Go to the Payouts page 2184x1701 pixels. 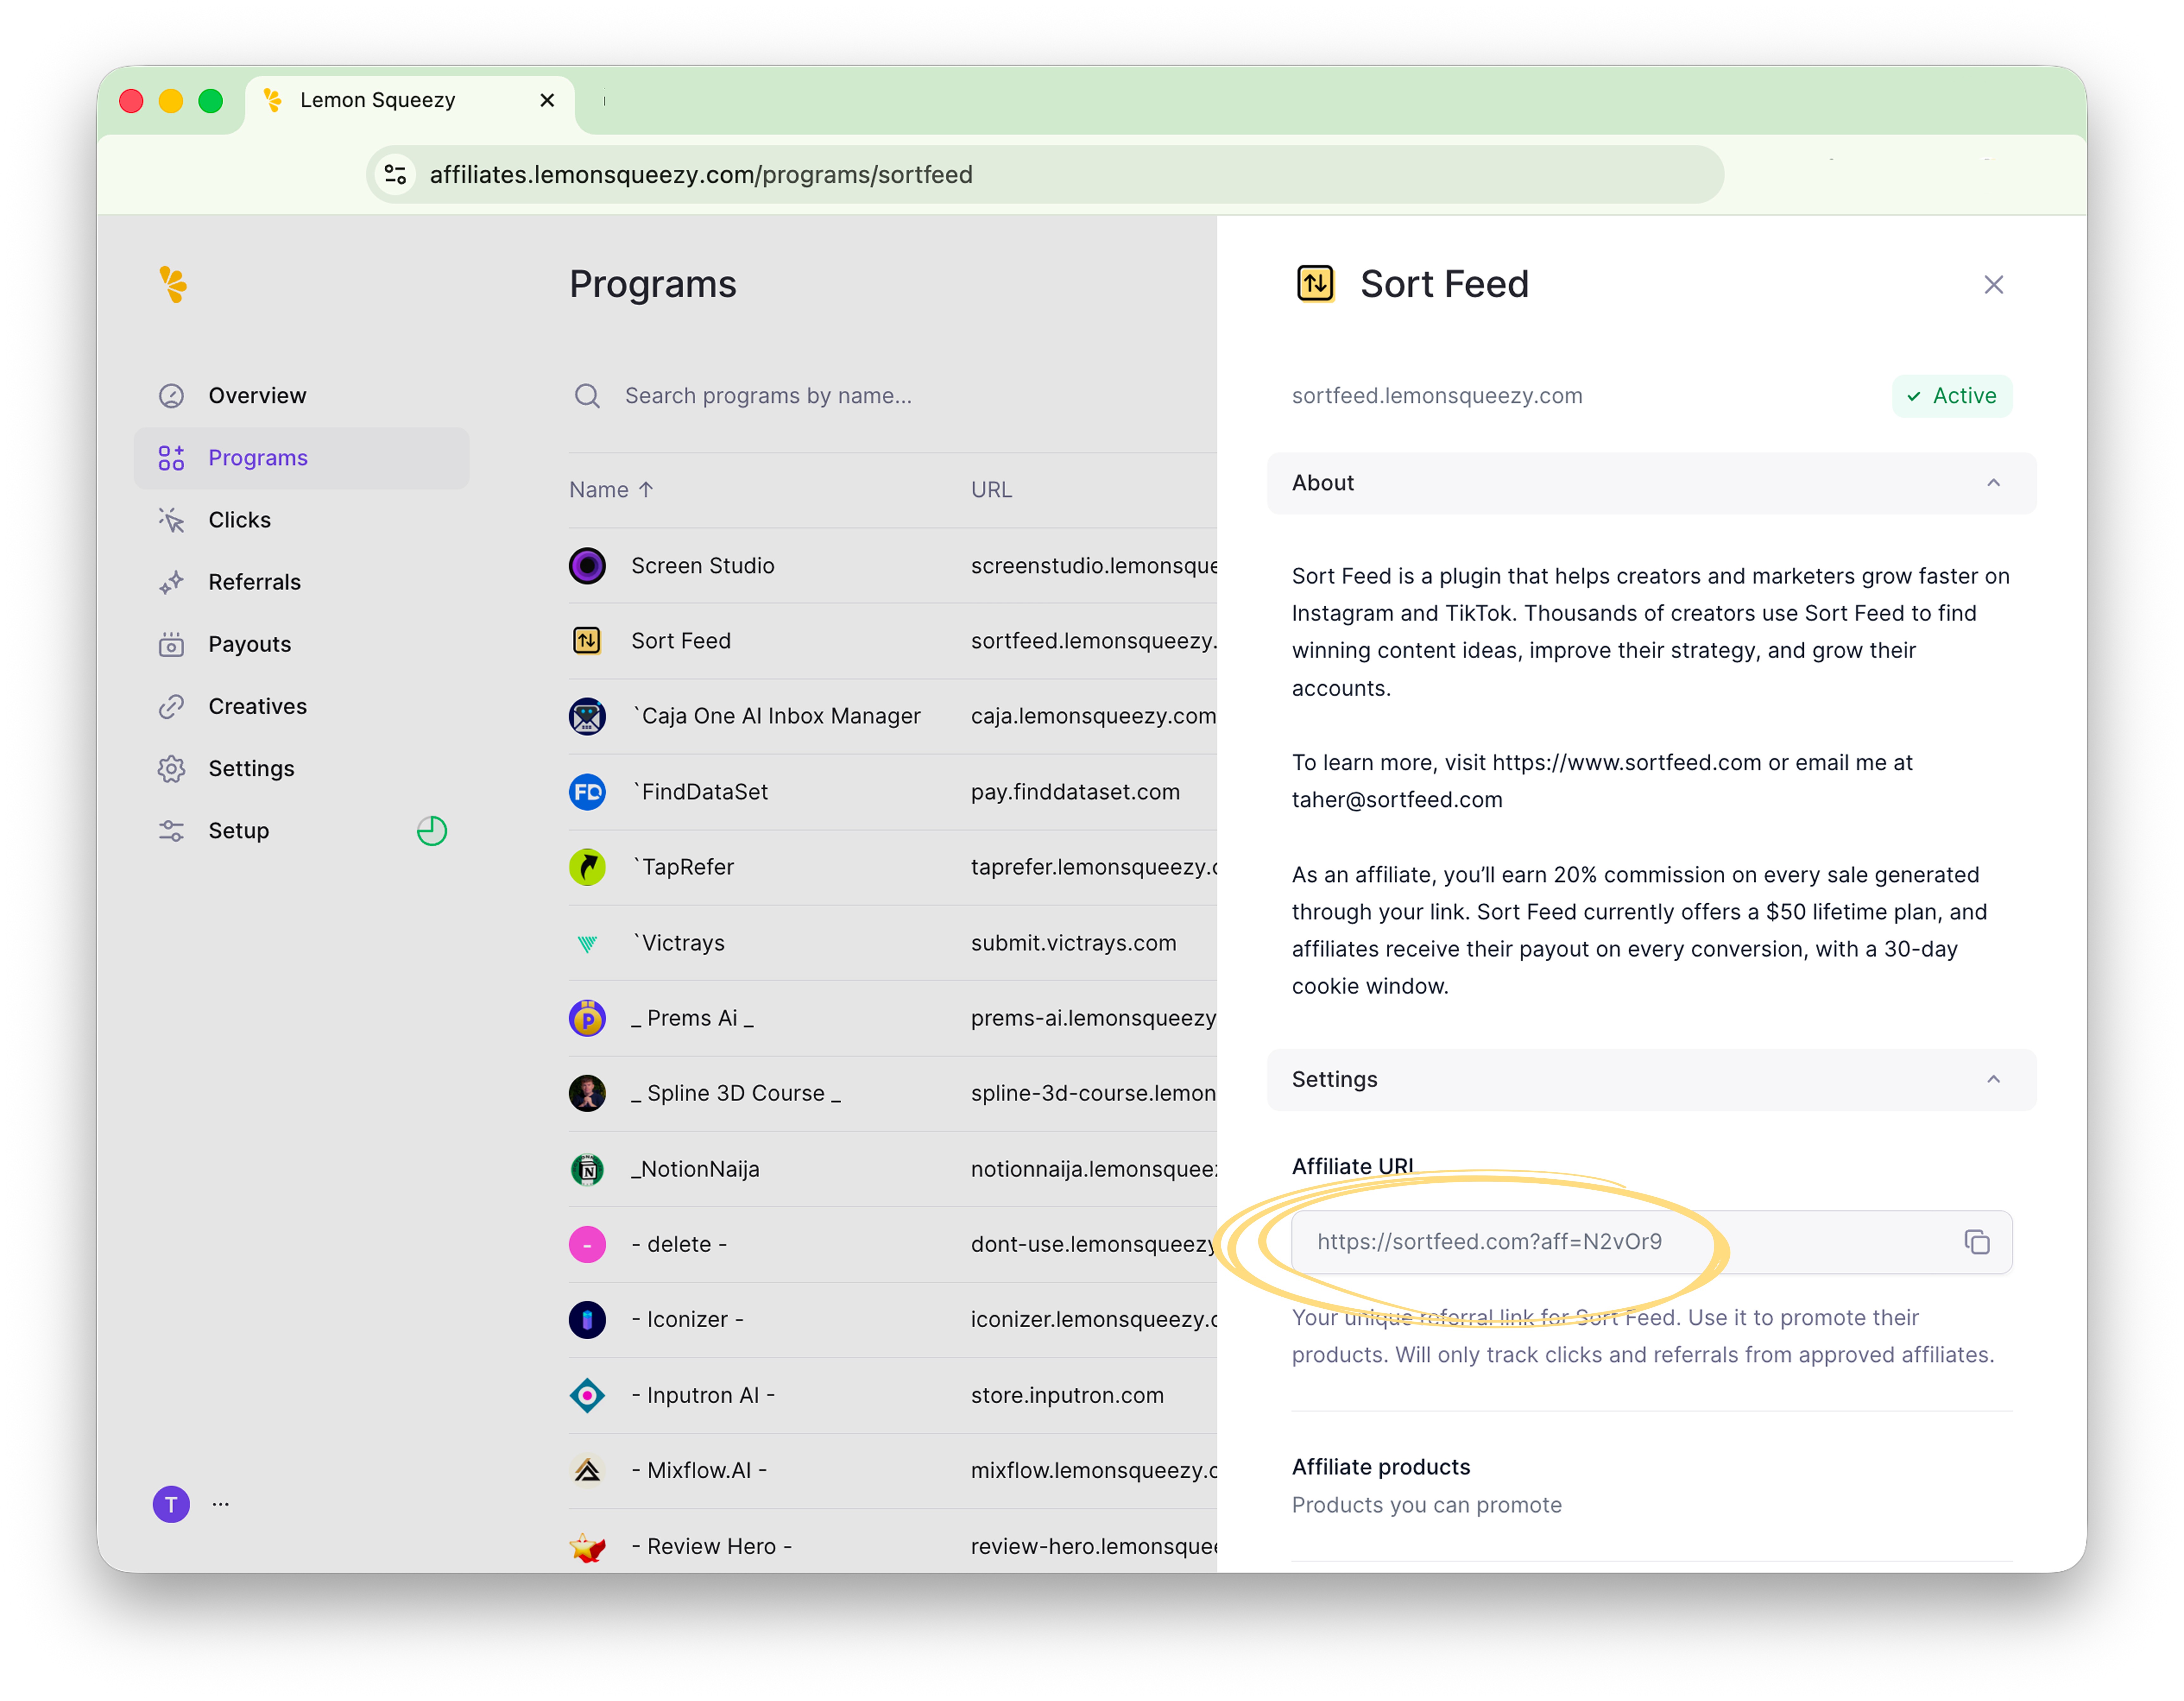(x=249, y=644)
